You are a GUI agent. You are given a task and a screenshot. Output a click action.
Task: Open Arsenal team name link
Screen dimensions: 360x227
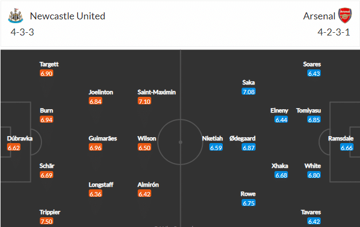pyautogui.click(x=319, y=16)
